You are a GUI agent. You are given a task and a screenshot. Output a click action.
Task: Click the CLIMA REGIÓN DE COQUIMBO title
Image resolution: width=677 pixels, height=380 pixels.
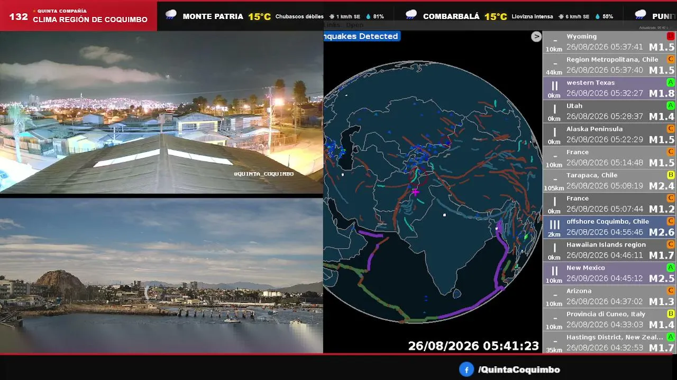pyautogui.click(x=90, y=20)
